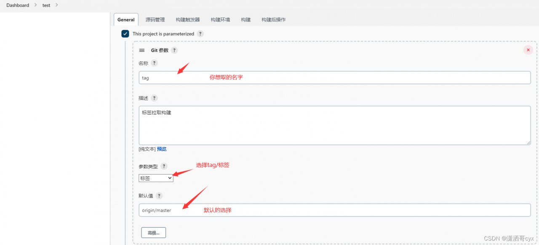Viewport: 539px width, 245px height.
Task: Open the 默认值 help icon
Action: click(159, 195)
